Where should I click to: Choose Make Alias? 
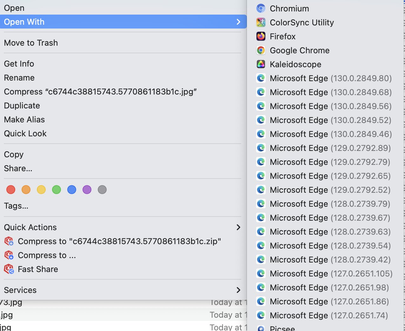click(x=123, y=120)
